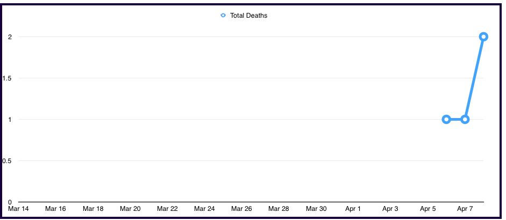Select the Mar 30 date label
Image resolution: width=506 pixels, height=220 pixels.
(316, 209)
